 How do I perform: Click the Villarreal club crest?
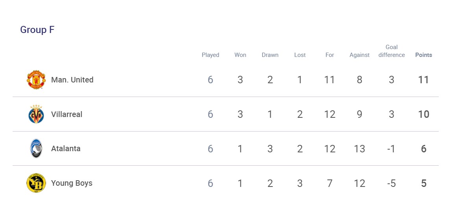[x=36, y=114]
